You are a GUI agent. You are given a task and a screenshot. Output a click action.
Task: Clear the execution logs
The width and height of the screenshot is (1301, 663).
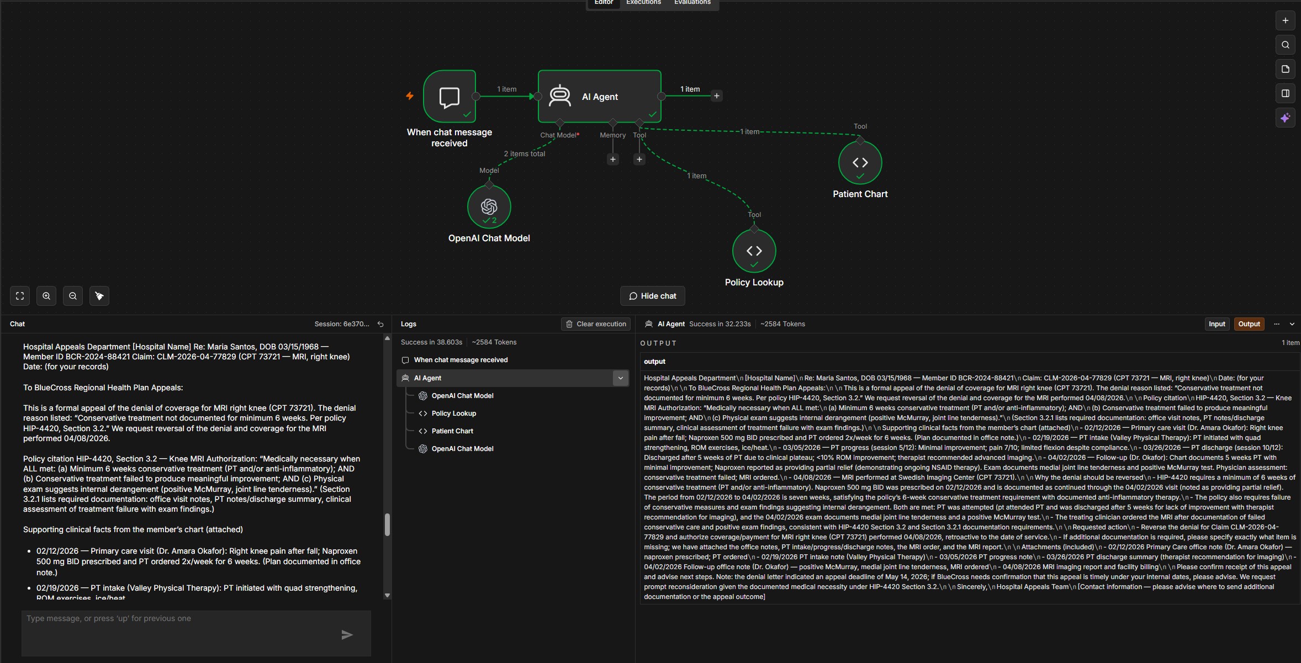tap(596, 324)
